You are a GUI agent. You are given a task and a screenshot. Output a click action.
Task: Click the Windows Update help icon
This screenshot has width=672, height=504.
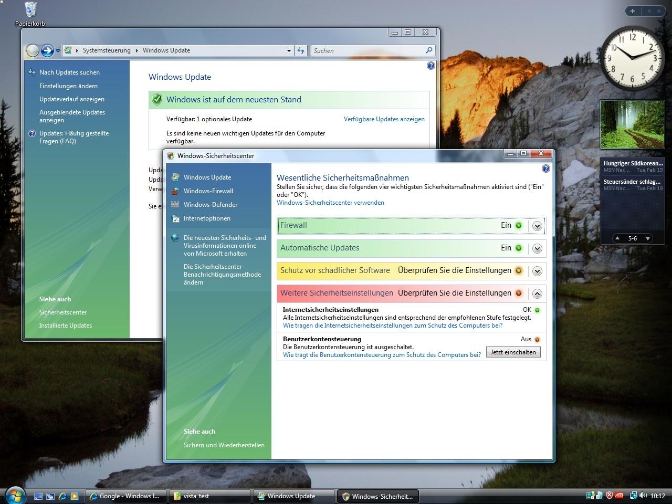click(x=430, y=65)
